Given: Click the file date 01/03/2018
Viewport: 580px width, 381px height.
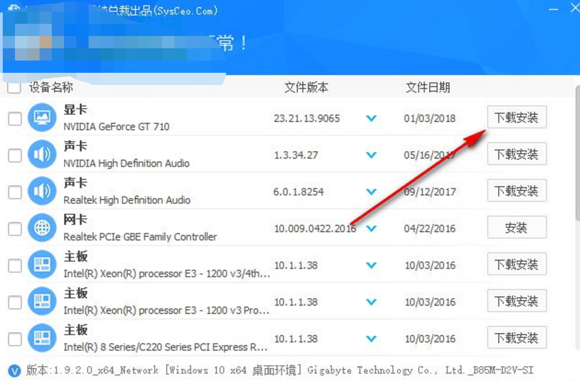Looking at the screenshot, I should pos(429,118).
